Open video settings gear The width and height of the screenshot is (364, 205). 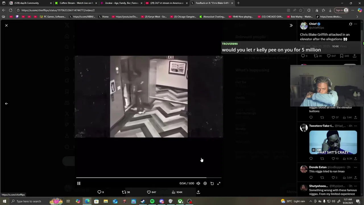click(x=205, y=183)
